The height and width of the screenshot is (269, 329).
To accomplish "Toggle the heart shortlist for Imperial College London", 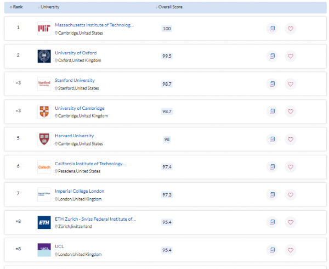I will click(x=291, y=194).
